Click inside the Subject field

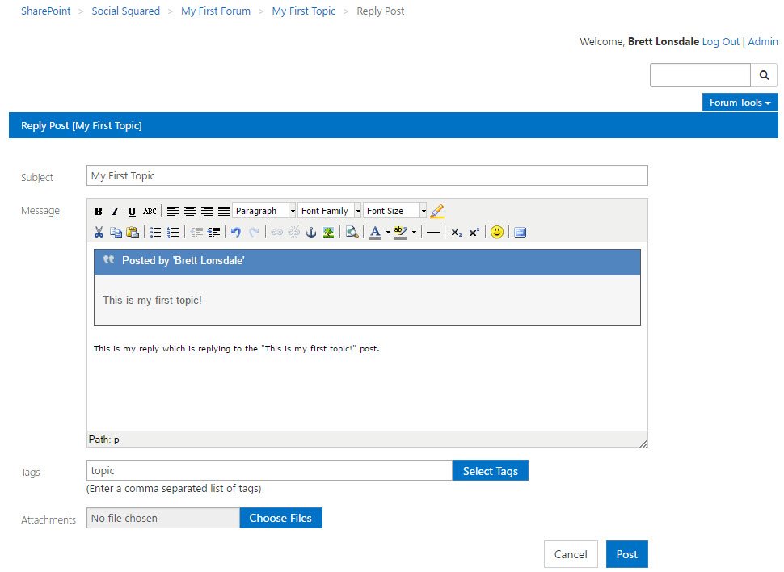pyautogui.click(x=367, y=175)
